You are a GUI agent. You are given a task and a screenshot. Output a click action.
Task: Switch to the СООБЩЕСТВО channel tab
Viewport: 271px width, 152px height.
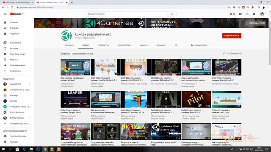124,45
